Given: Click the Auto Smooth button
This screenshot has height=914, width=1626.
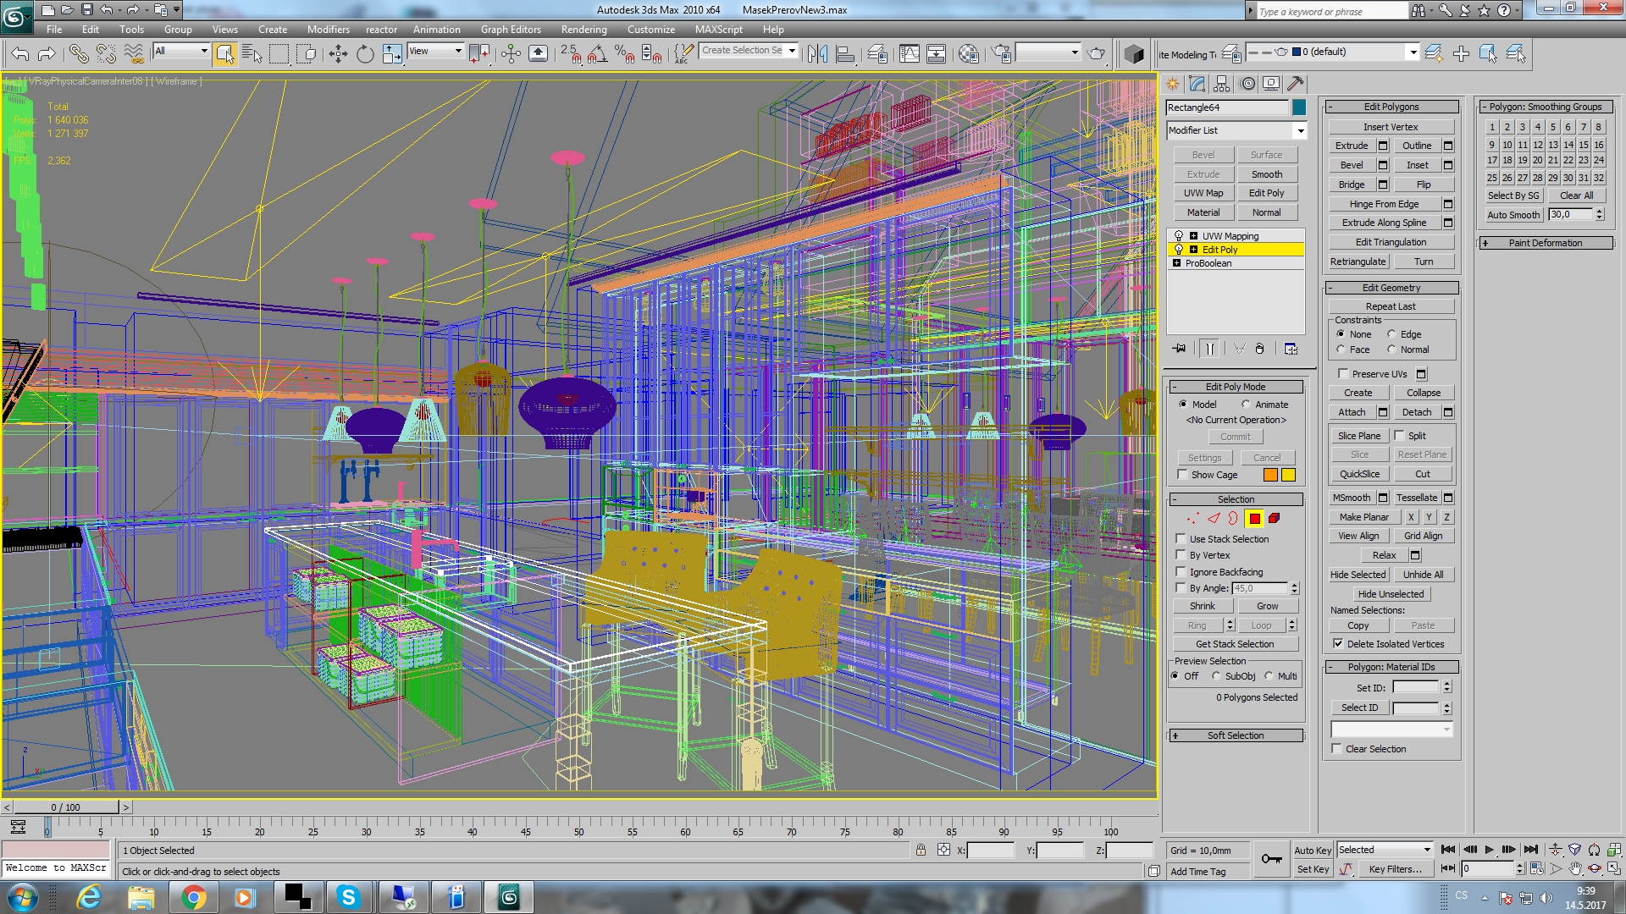Looking at the screenshot, I should point(1513,215).
